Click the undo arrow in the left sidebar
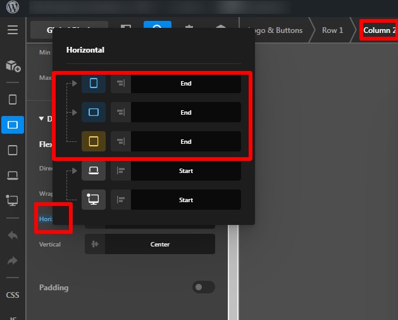The height and width of the screenshot is (320, 398). pyautogui.click(x=13, y=235)
